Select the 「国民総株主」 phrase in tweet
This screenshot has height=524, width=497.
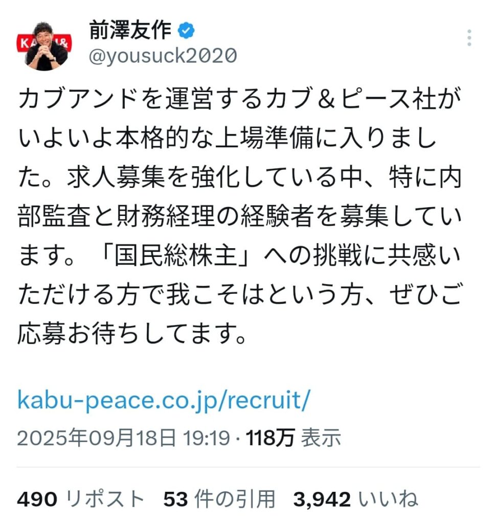[x=175, y=256]
